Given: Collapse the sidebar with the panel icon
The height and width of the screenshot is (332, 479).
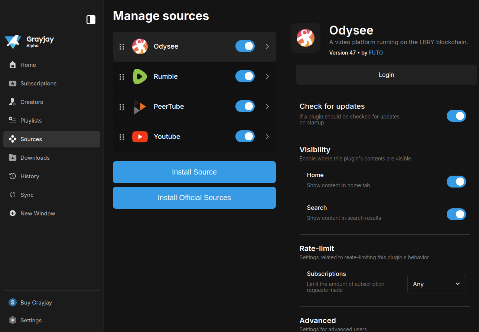Looking at the screenshot, I should pos(91,20).
